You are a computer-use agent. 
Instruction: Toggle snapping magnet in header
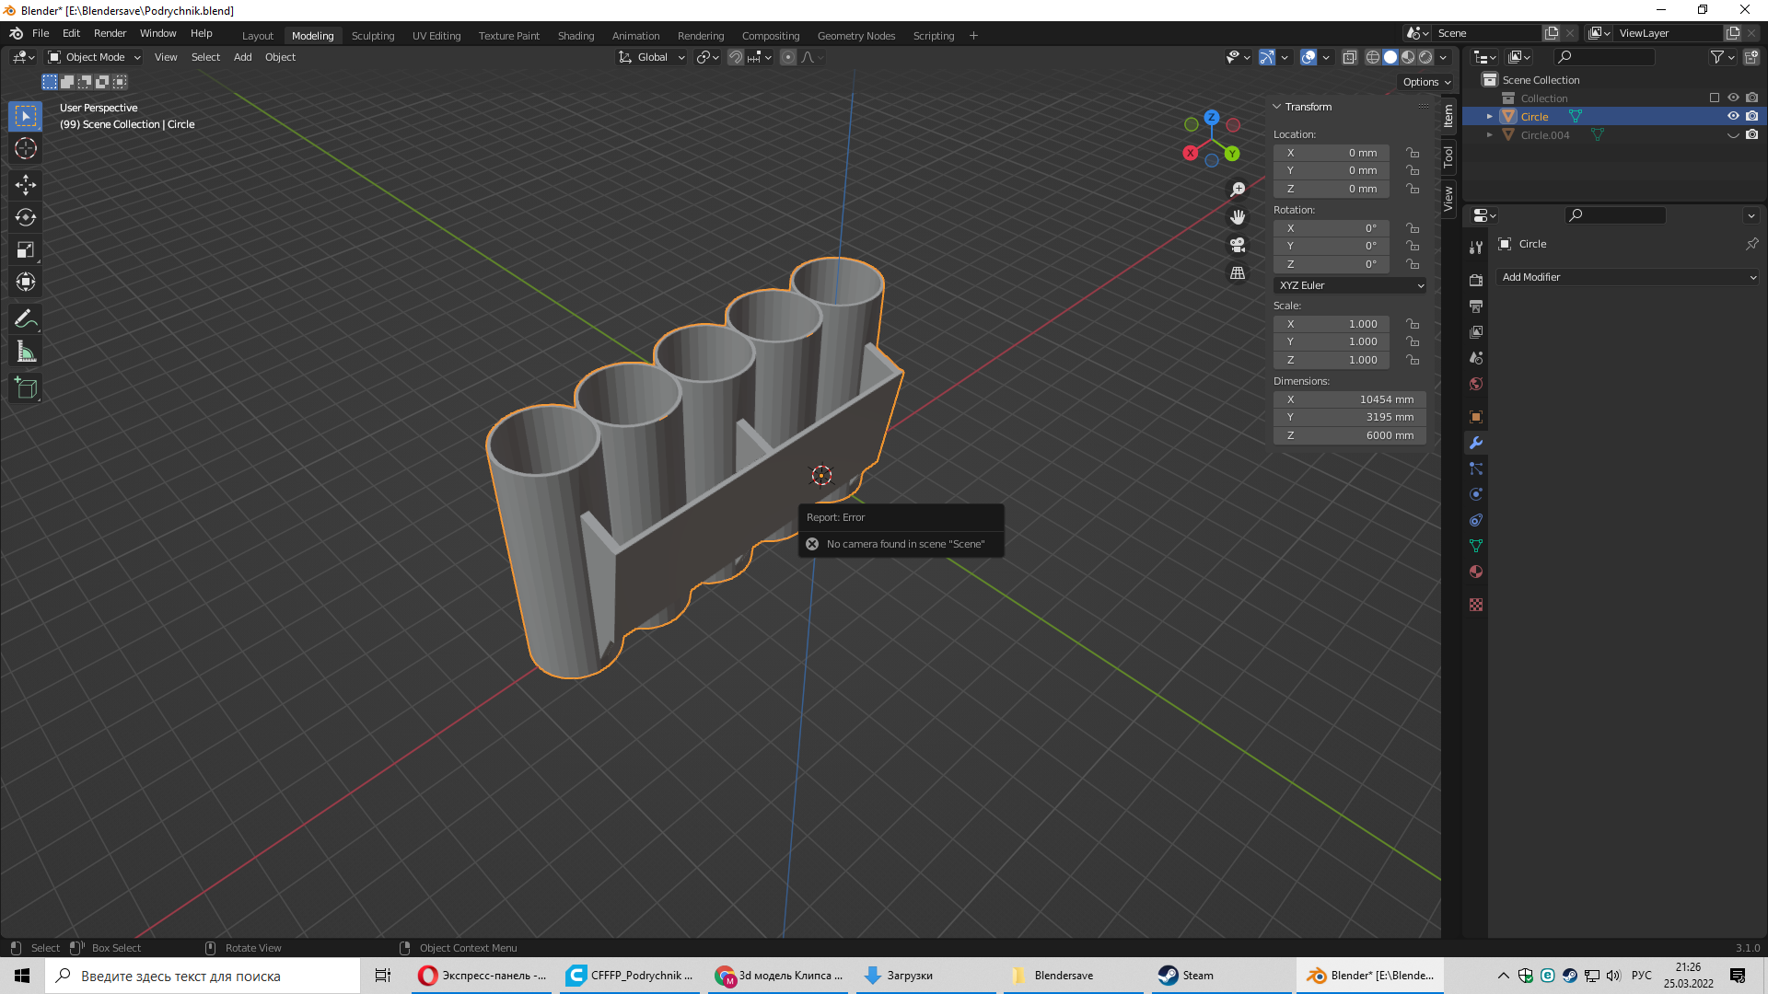pos(735,57)
